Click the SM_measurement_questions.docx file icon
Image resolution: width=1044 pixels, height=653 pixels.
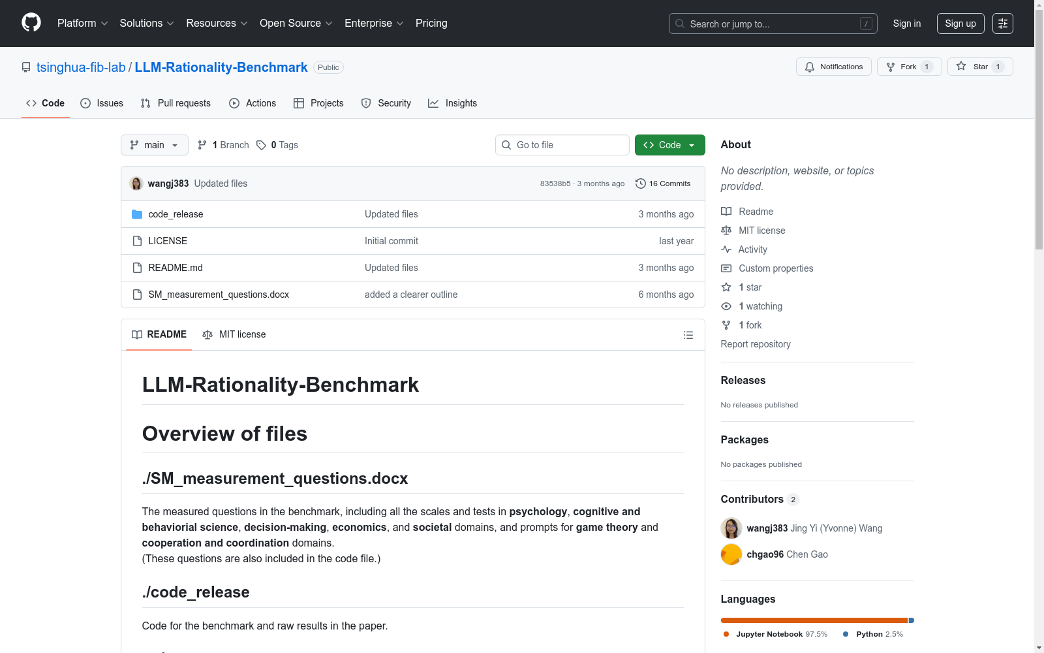137,295
